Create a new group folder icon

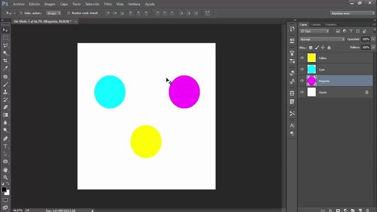click(353, 210)
